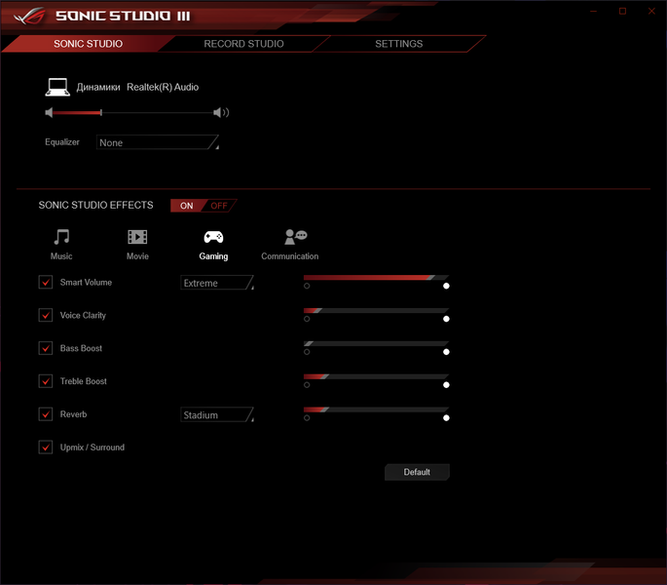Image resolution: width=667 pixels, height=585 pixels.
Task: Select the Movie effects preset icon
Action: (x=137, y=237)
